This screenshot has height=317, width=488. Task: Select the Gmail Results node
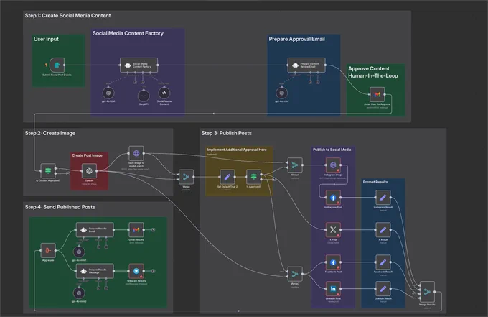[x=136, y=230]
